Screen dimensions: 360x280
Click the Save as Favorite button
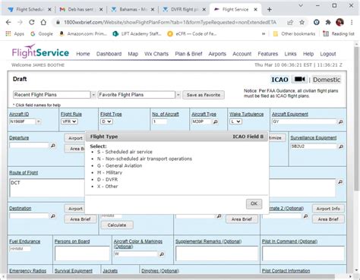[x=204, y=95]
